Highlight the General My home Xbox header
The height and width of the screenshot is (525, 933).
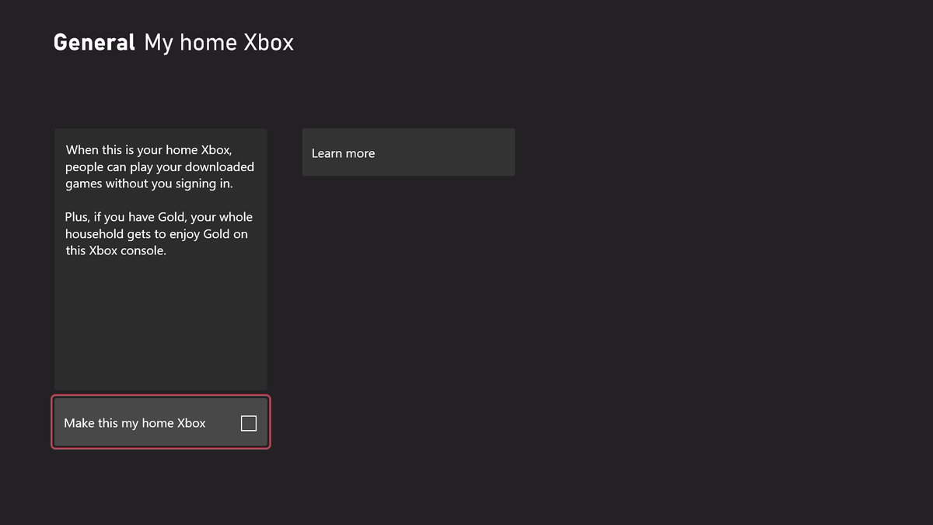pyautogui.click(x=173, y=43)
